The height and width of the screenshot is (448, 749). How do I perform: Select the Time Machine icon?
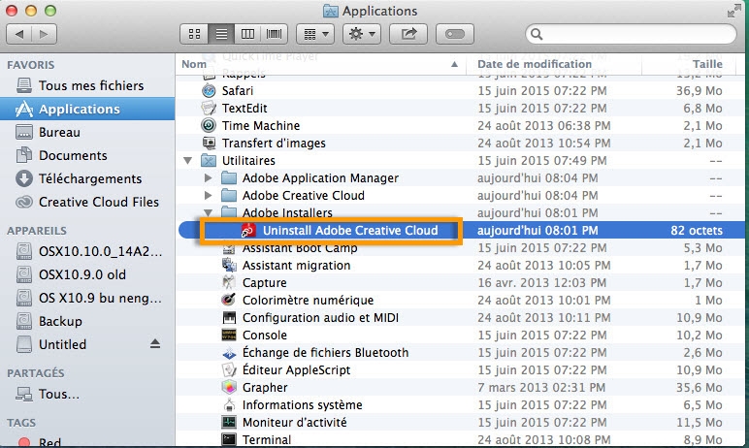point(209,126)
